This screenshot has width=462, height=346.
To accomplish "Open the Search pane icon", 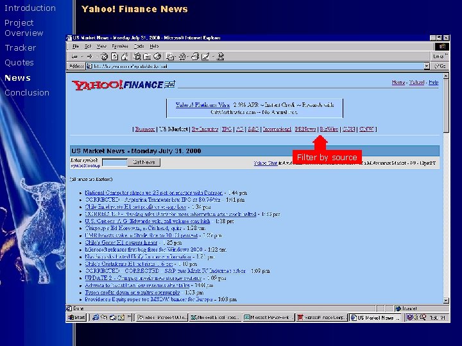I will coord(137,56).
